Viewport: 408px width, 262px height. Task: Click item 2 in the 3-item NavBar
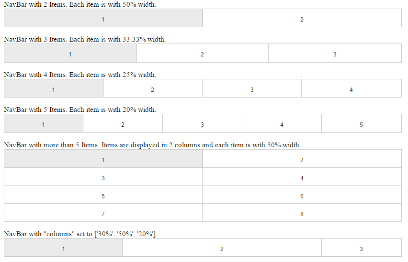coord(202,54)
